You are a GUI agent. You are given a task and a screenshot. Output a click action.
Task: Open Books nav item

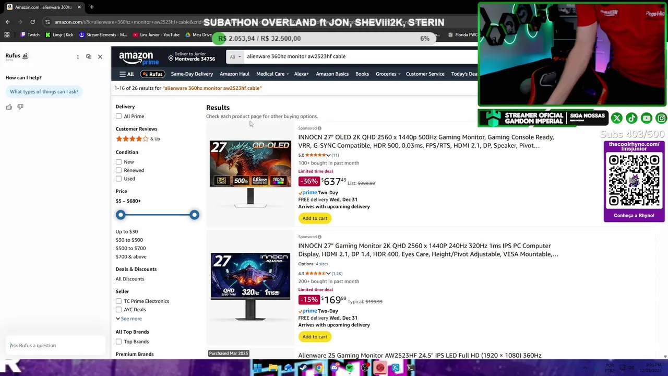tap(362, 74)
